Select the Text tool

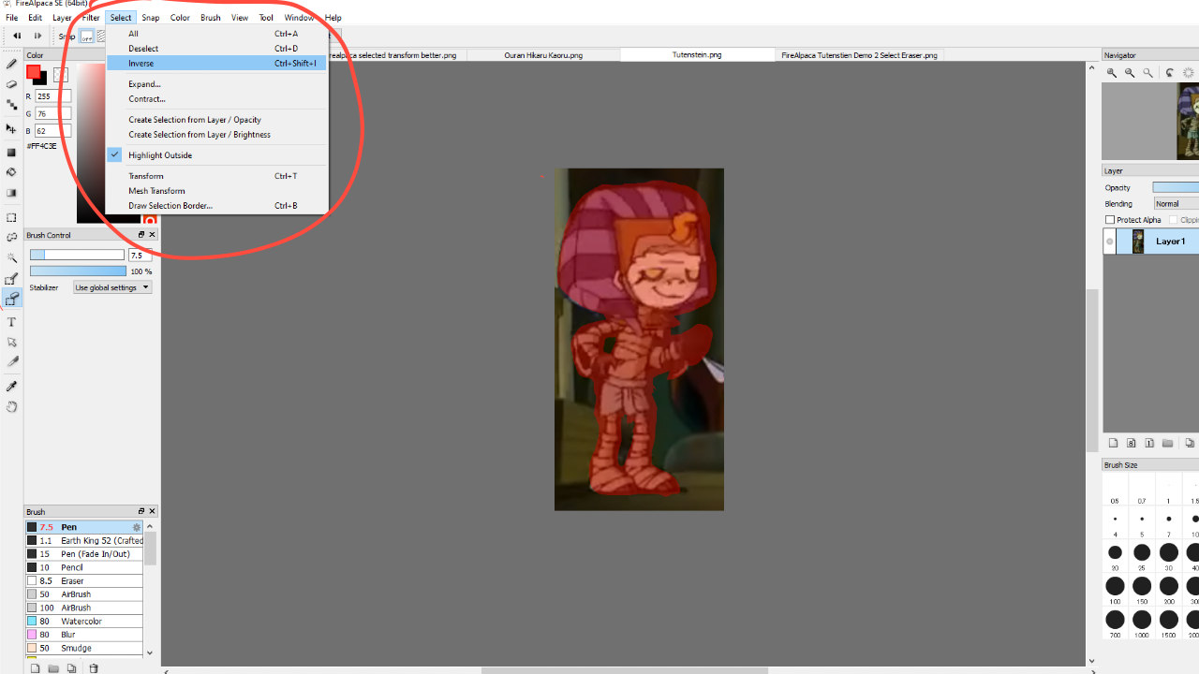pos(11,322)
